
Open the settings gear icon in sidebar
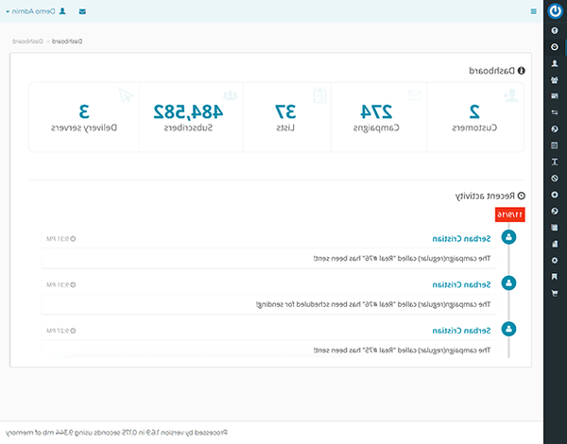555,259
